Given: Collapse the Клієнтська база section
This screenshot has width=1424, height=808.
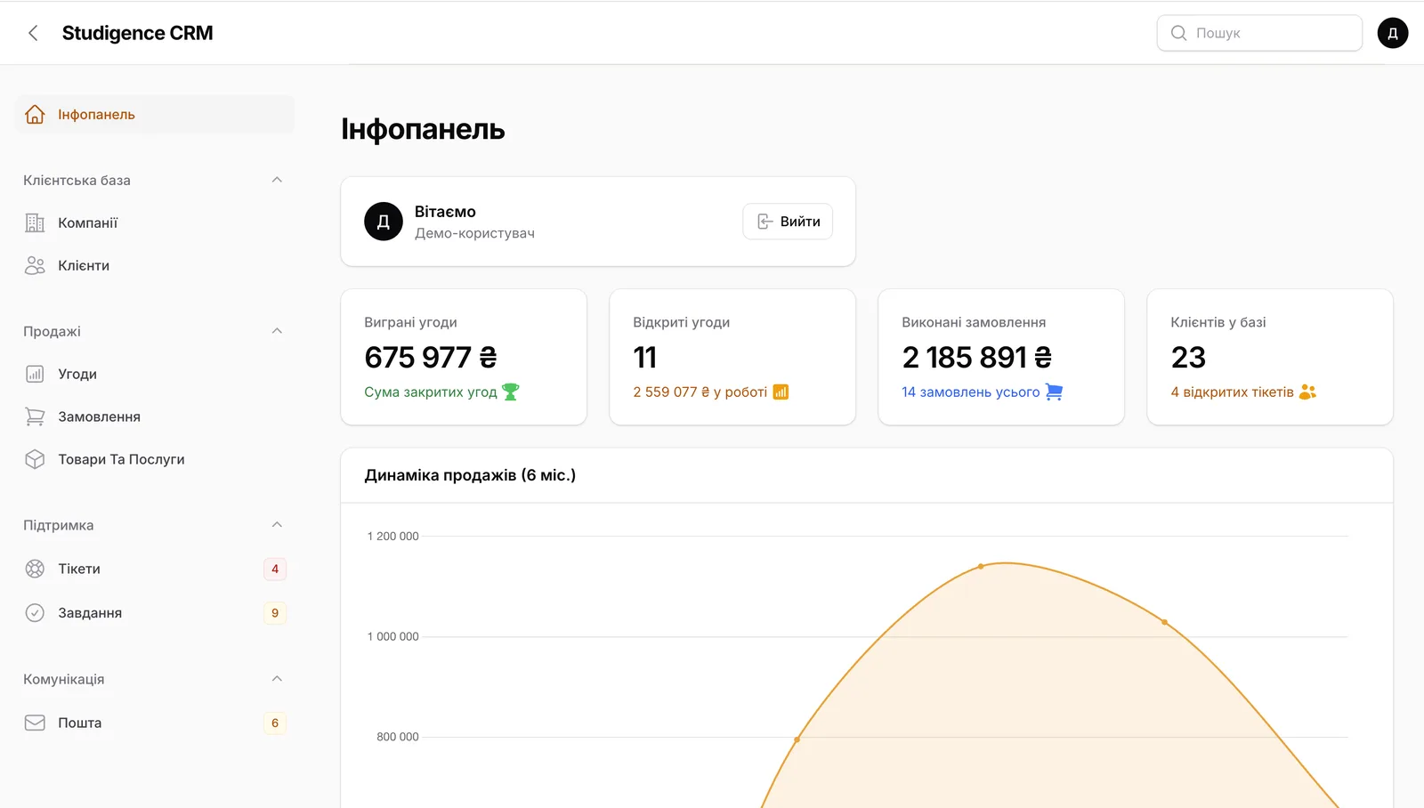Looking at the screenshot, I should pos(277,180).
